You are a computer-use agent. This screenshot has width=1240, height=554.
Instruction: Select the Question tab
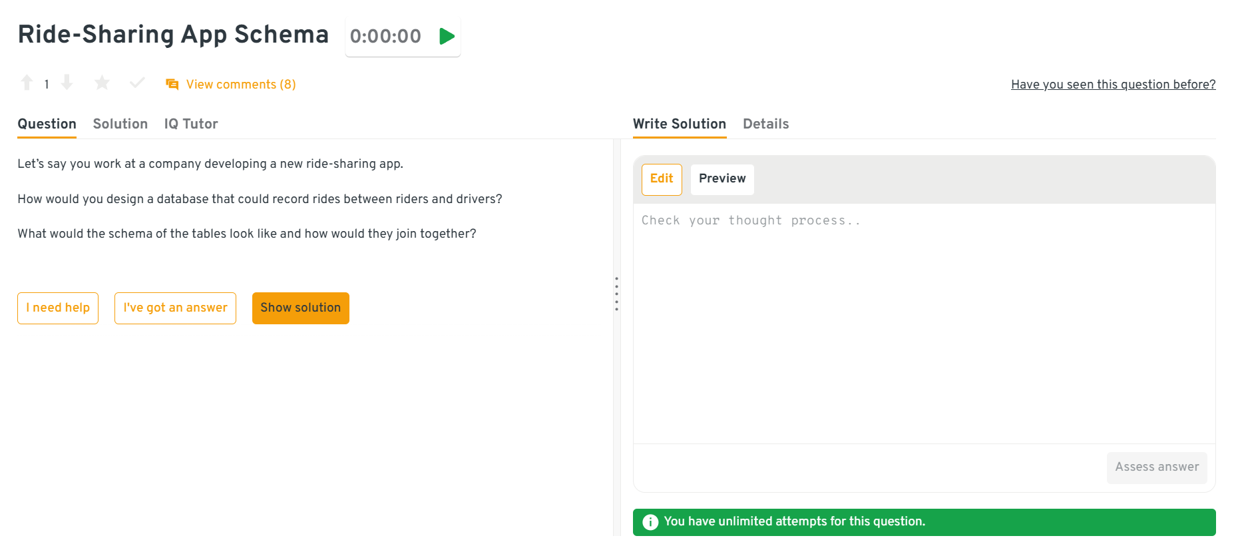[x=47, y=124]
